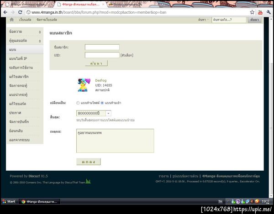Open the 800000000 duration dropdown arrow
Screen dimensions: 274x214
coord(108,114)
